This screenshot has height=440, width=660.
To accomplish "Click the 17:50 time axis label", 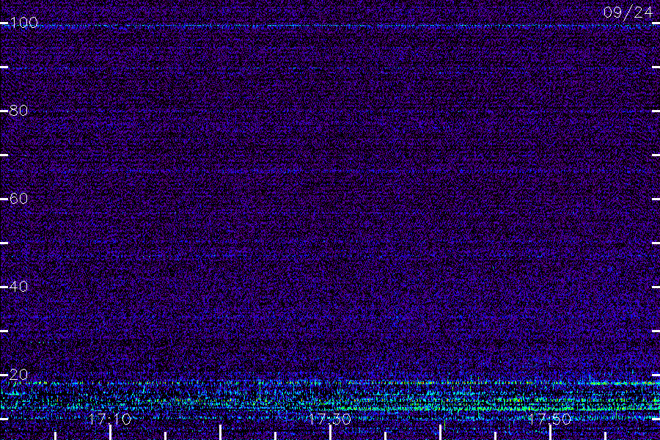I will [550, 419].
